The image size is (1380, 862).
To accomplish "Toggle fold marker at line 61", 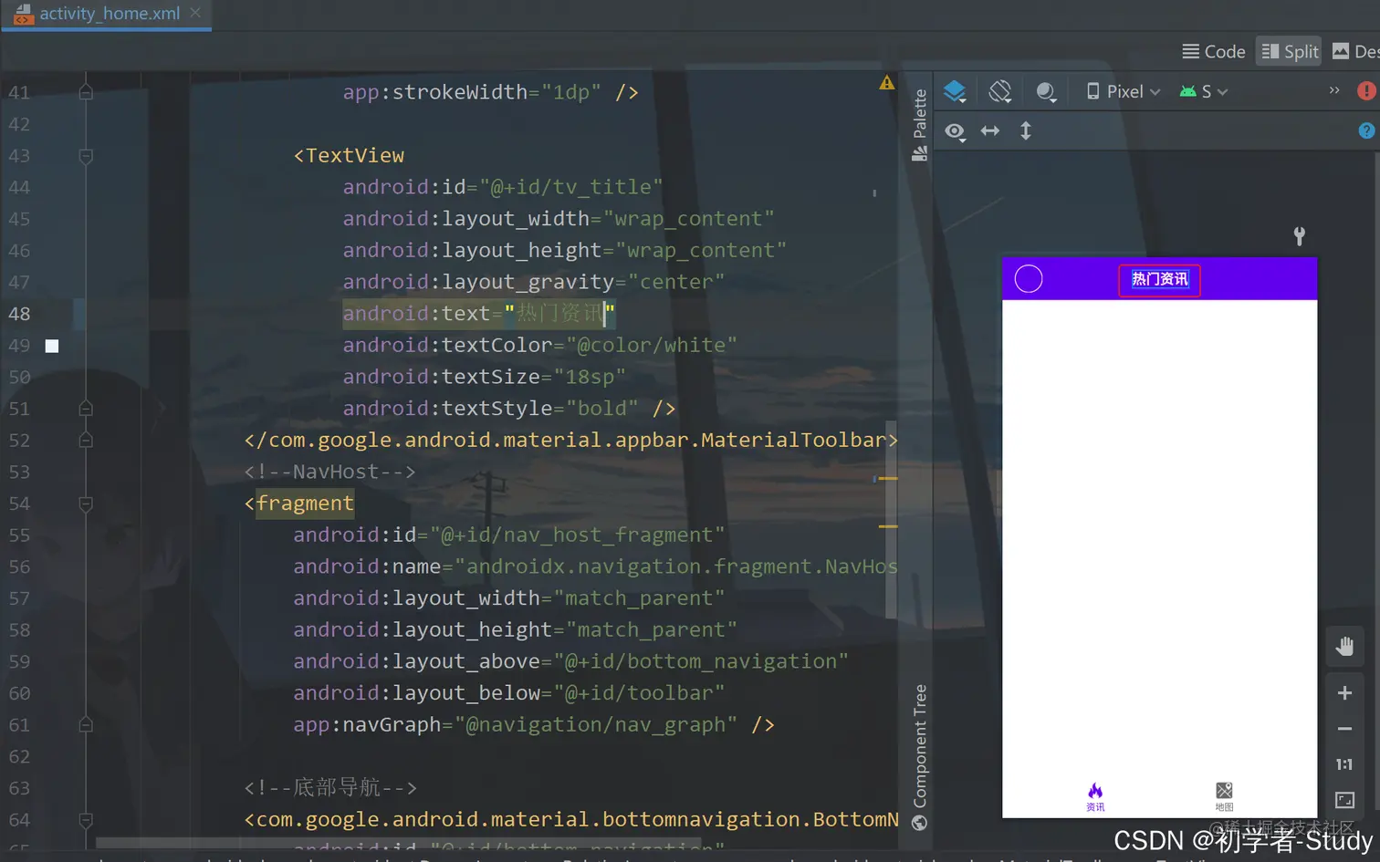I will [x=86, y=725].
